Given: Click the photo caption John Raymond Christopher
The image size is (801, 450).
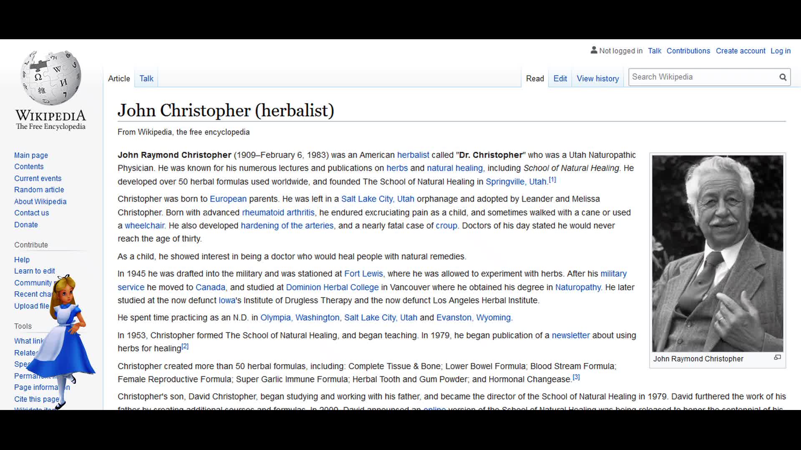Looking at the screenshot, I should pos(698,359).
